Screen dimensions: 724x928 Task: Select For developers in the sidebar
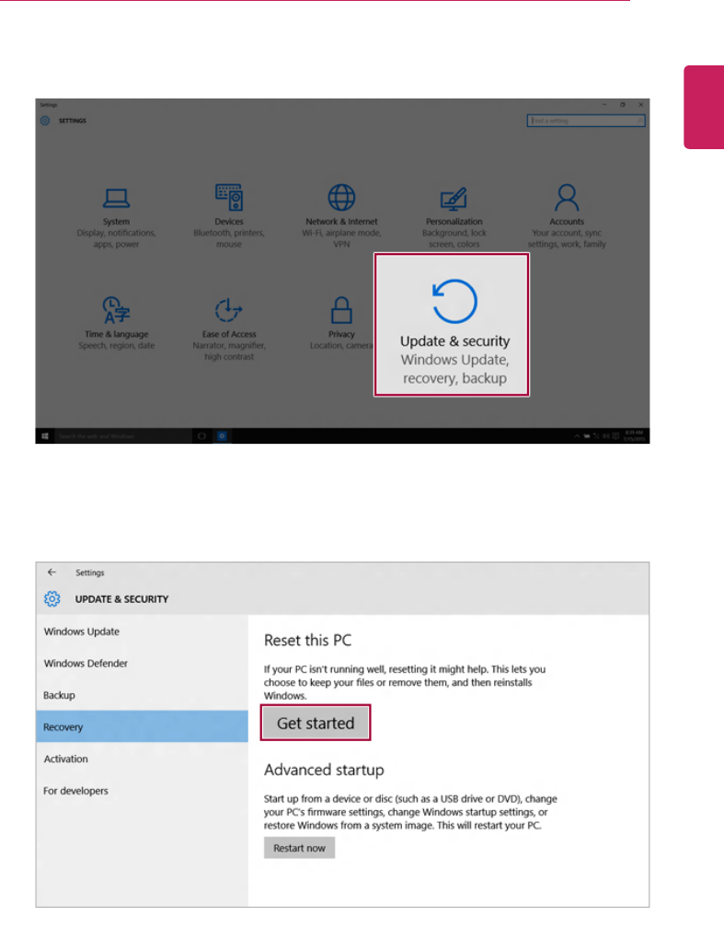point(142,791)
